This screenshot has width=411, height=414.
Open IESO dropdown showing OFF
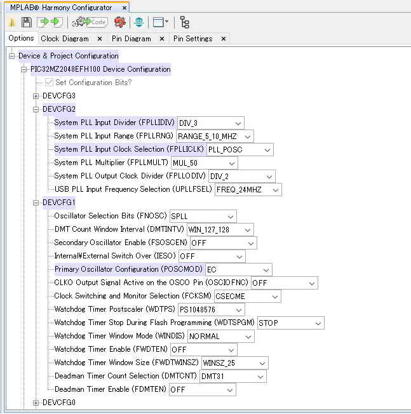tap(212, 257)
